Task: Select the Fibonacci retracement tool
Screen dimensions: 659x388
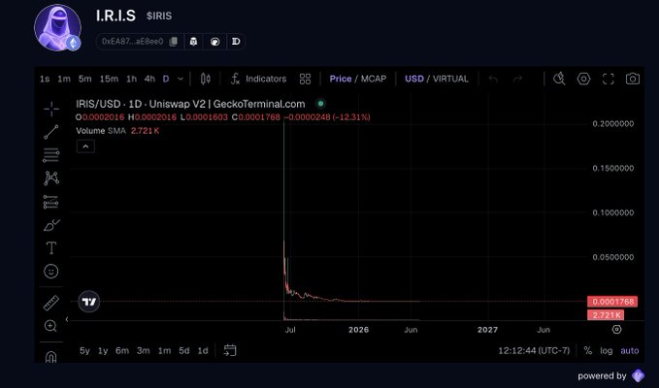Action: coord(51,155)
